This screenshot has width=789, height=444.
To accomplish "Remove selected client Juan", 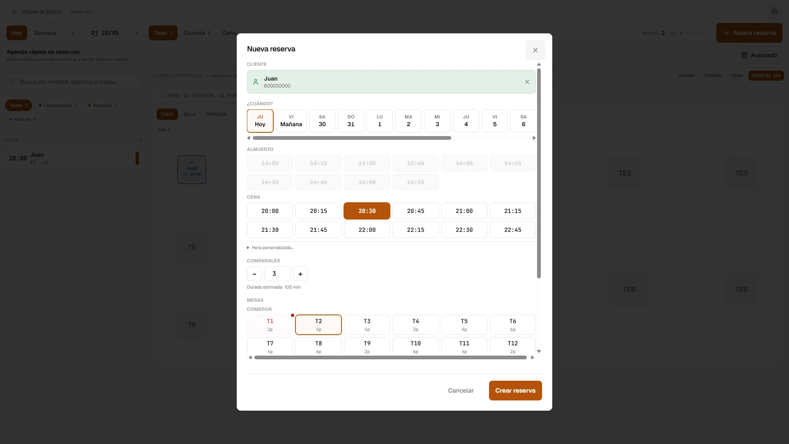I will 527,82.
